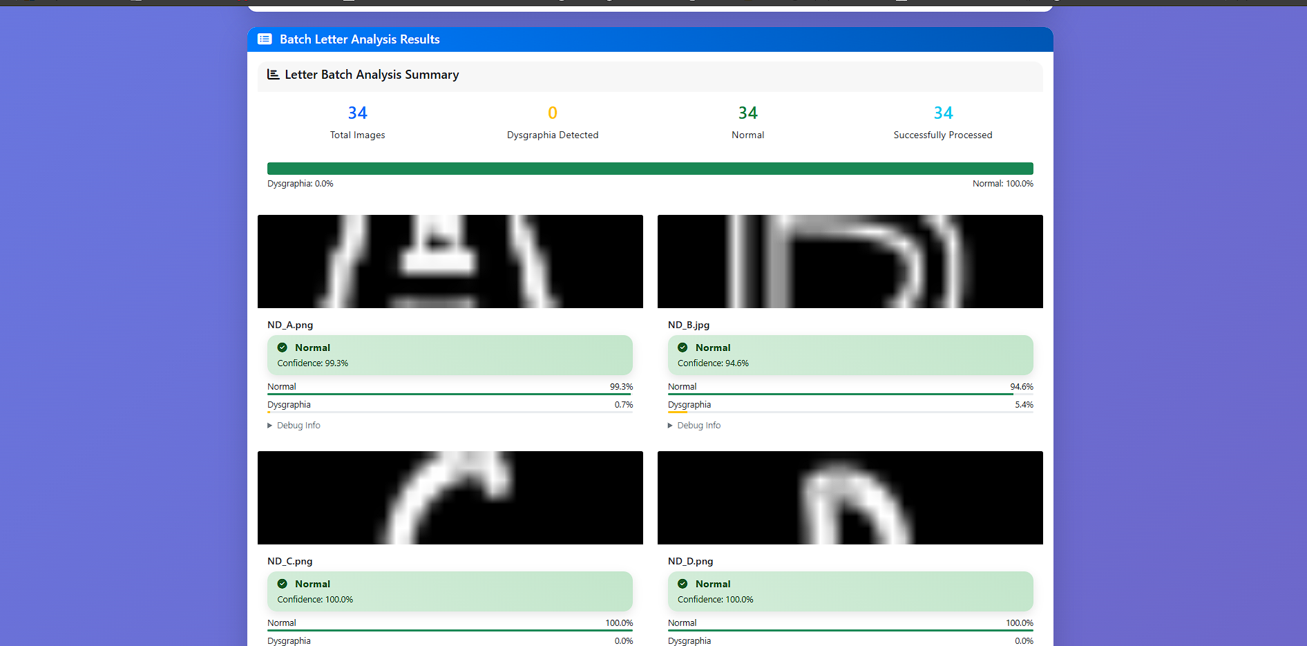Click 'Confidence: 99.3%' in ND_A.png card

tap(313, 363)
